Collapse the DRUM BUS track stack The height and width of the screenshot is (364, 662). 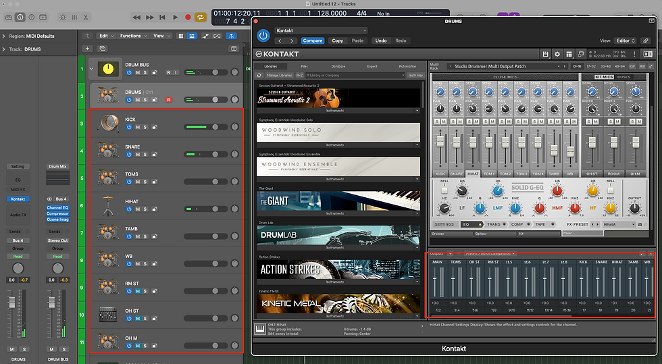click(91, 68)
